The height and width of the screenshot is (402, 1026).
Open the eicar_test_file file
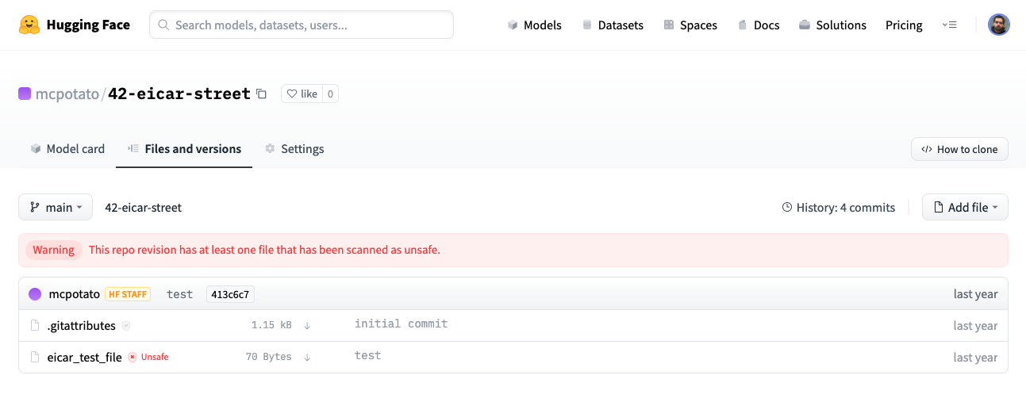pyautogui.click(x=85, y=358)
